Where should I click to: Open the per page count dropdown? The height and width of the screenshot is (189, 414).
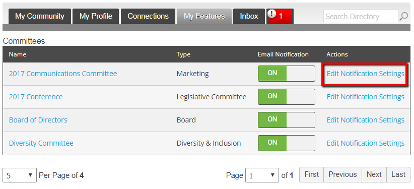tap(20, 175)
